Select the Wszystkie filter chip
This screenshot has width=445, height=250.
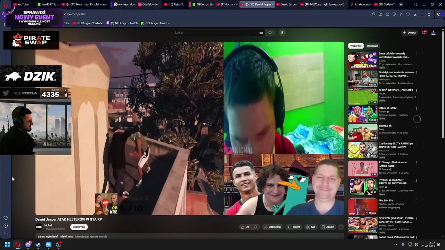tap(356, 46)
